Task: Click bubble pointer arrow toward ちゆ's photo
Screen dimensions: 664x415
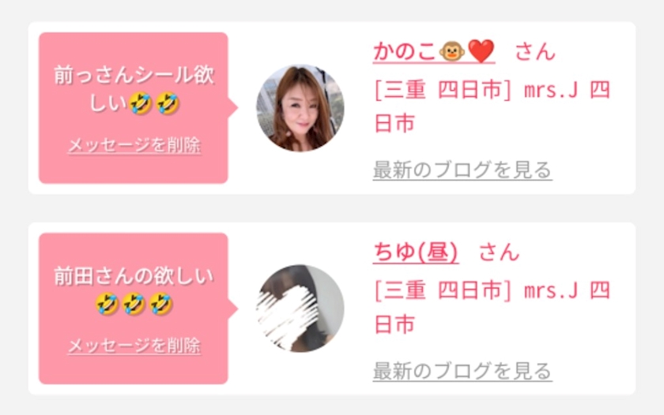Action: [x=233, y=308]
